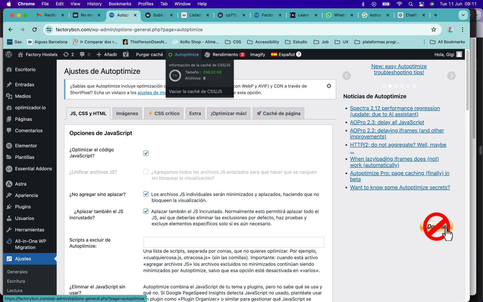Switch to the Imágenes tab
Image resolution: width=483 pixels, height=302 pixels.
click(x=127, y=114)
